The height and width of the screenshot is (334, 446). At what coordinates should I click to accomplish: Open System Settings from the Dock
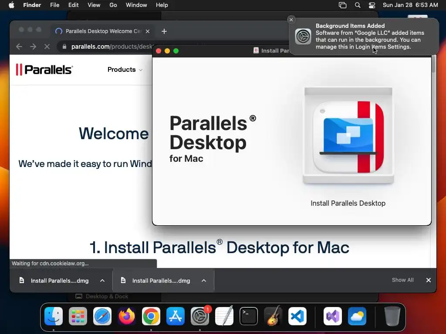pos(199,316)
